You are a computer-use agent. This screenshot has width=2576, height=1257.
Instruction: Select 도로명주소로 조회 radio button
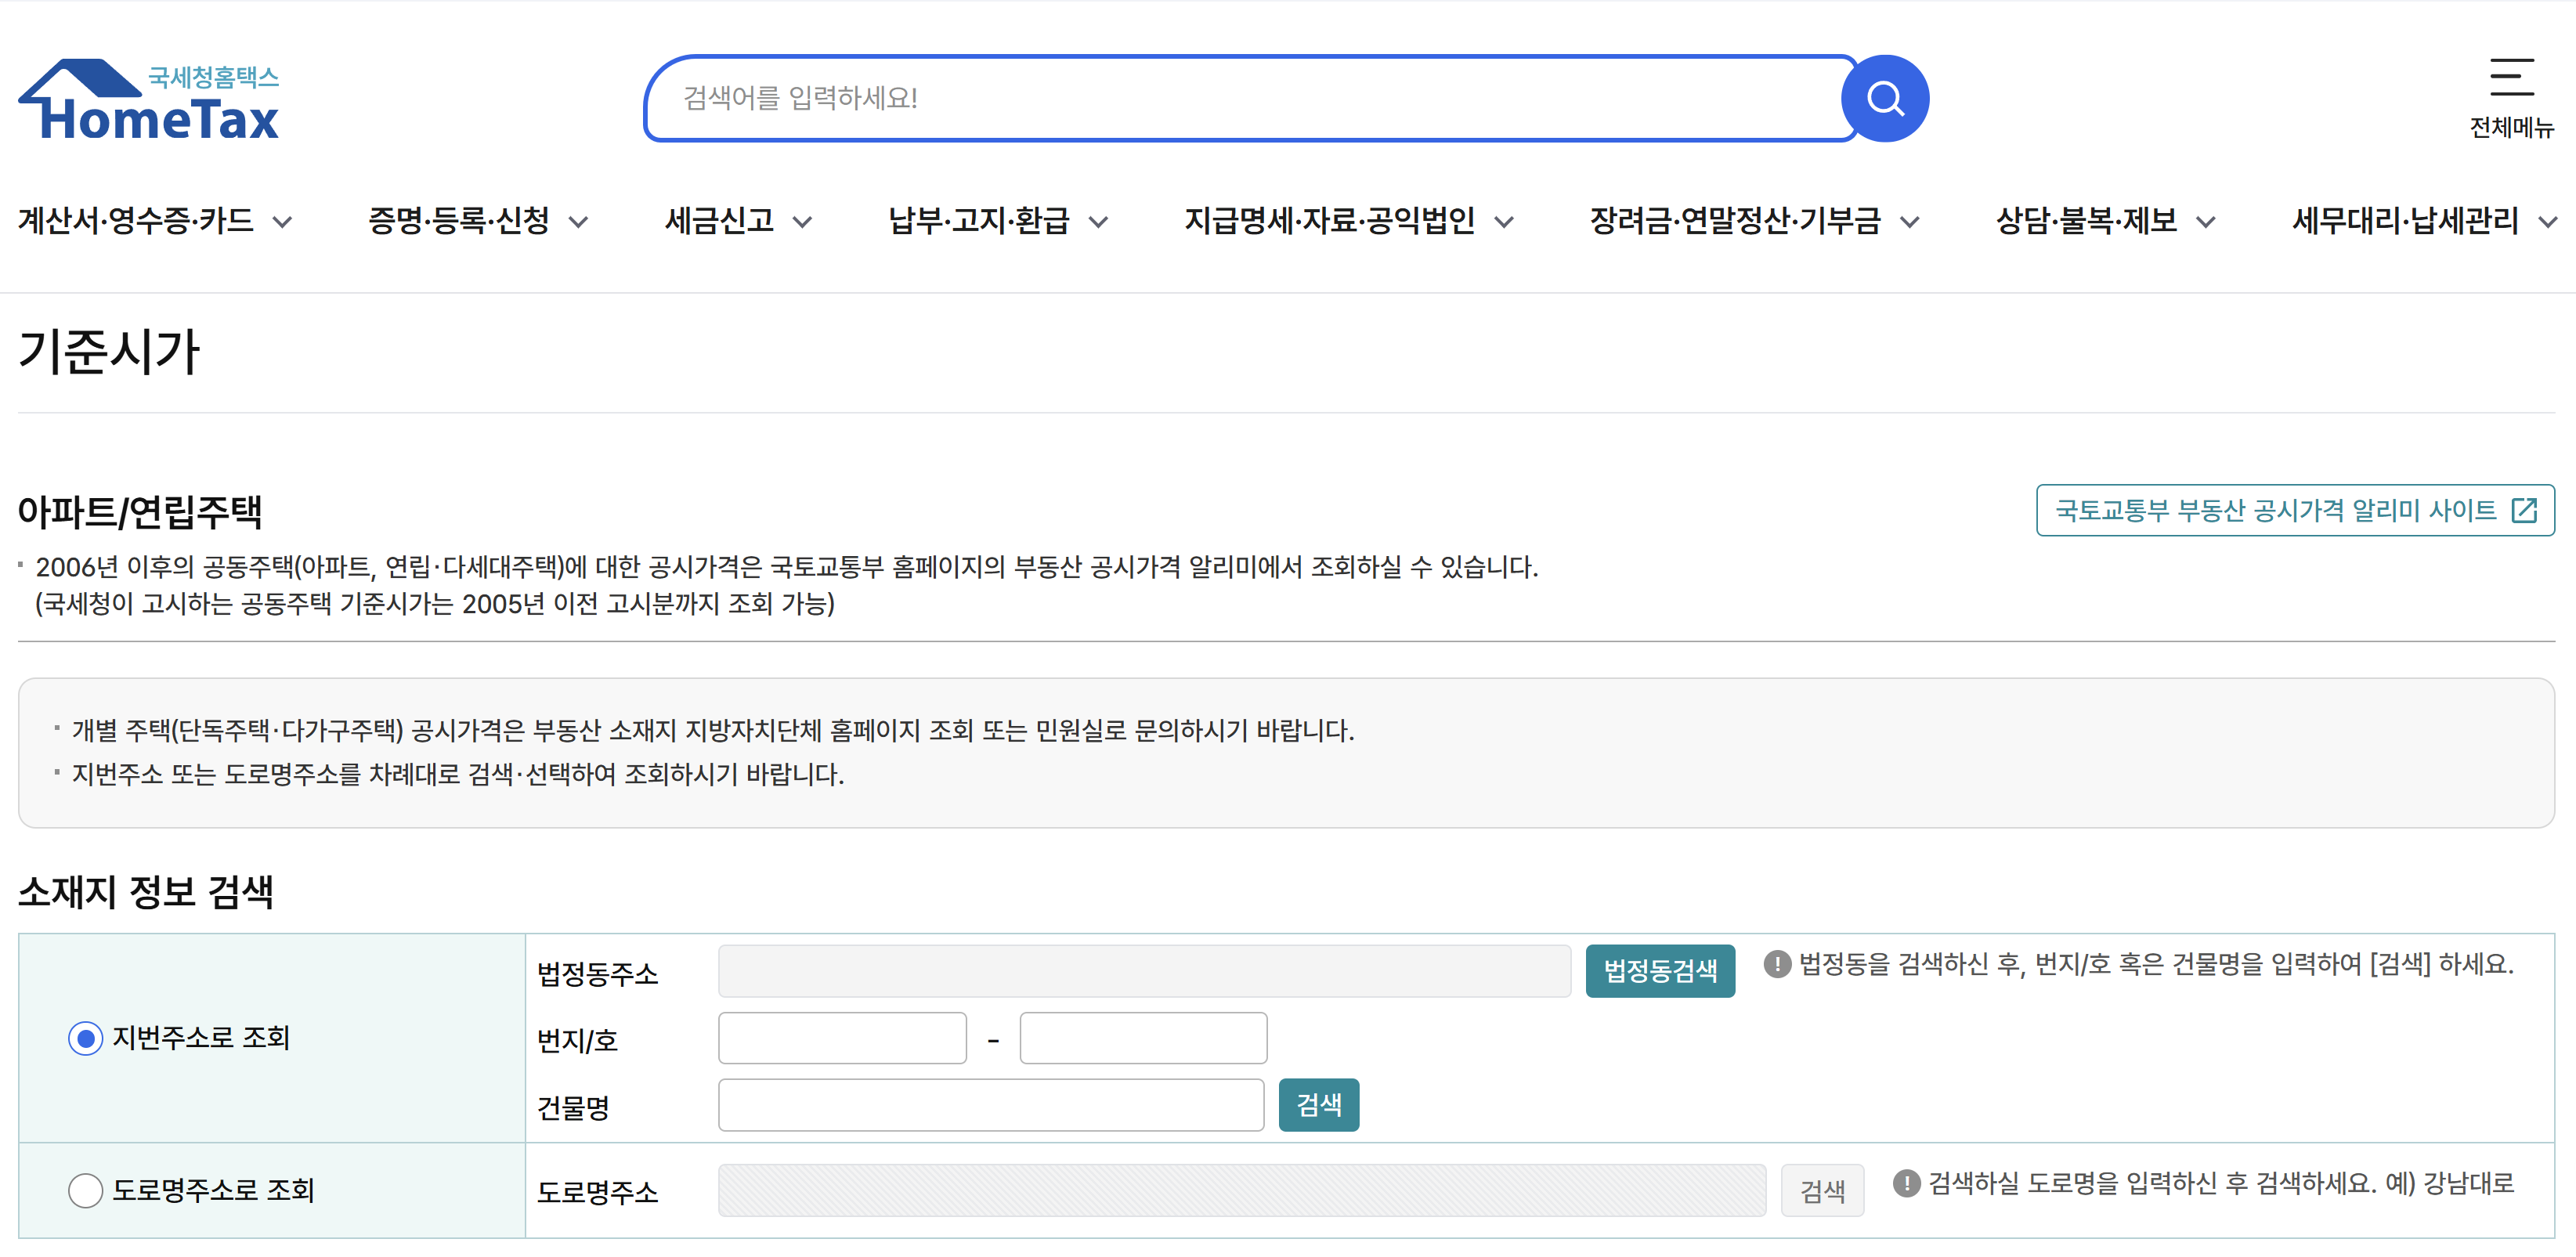[x=86, y=1190]
